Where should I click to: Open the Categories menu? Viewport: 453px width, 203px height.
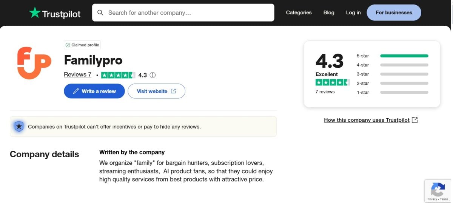[x=299, y=12]
